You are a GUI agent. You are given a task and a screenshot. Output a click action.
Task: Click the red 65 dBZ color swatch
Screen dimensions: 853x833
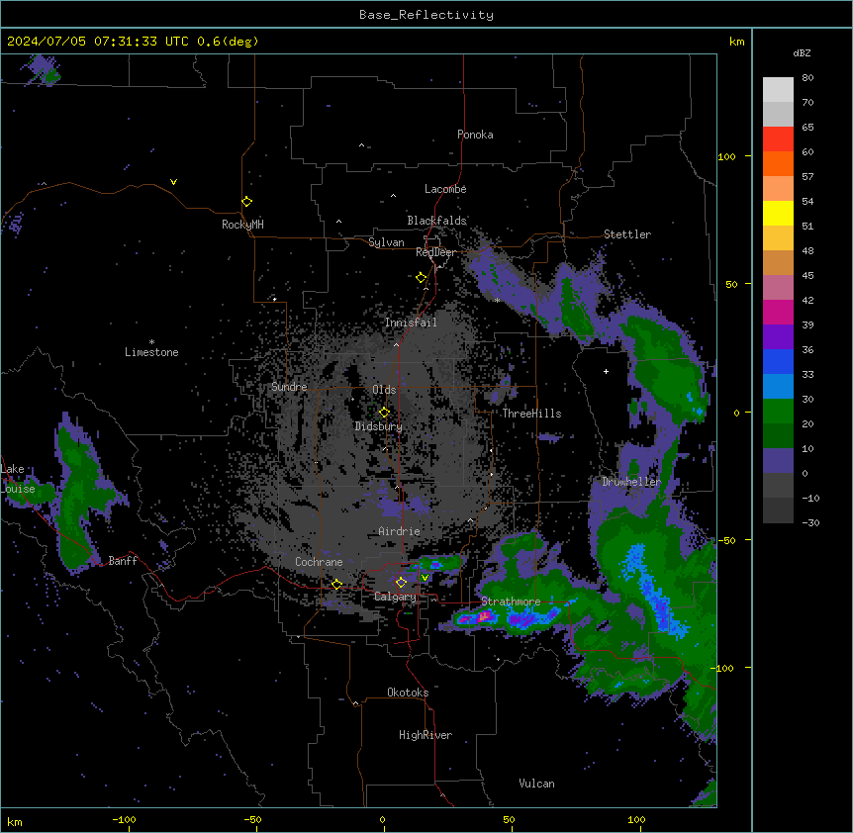tap(778, 139)
